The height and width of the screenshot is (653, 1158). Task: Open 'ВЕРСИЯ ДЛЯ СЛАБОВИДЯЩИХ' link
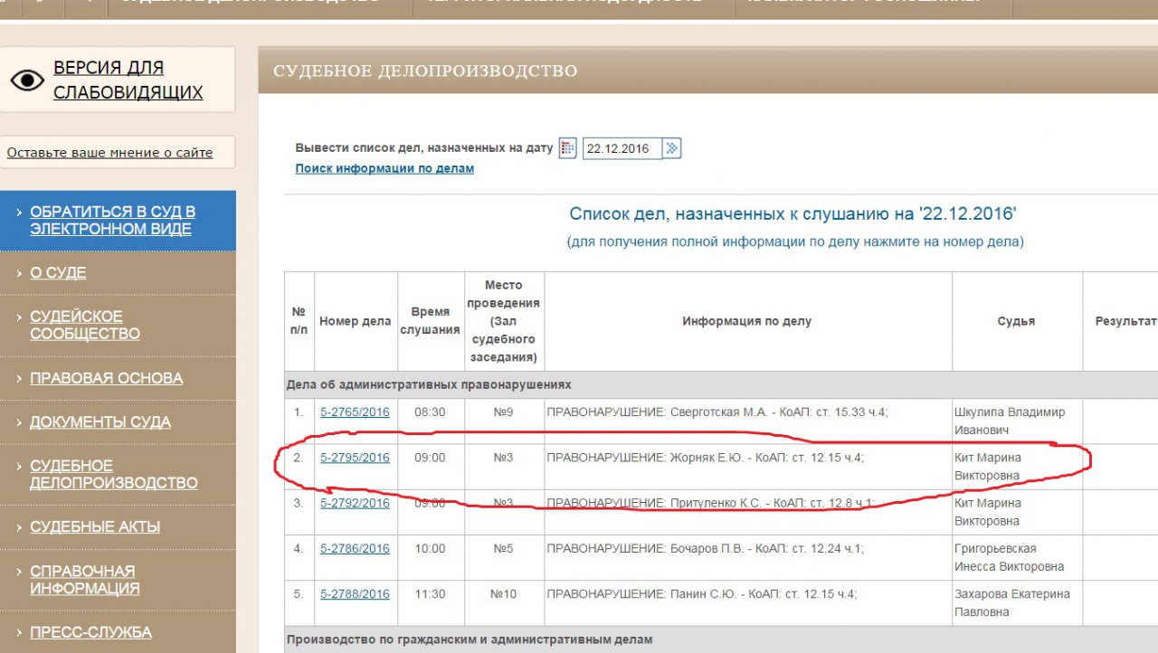coord(128,80)
